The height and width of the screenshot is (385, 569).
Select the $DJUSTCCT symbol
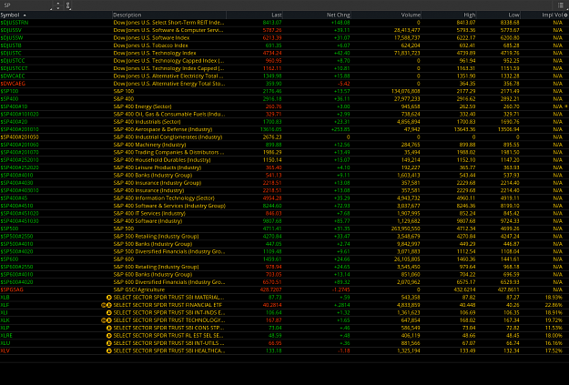point(14,68)
